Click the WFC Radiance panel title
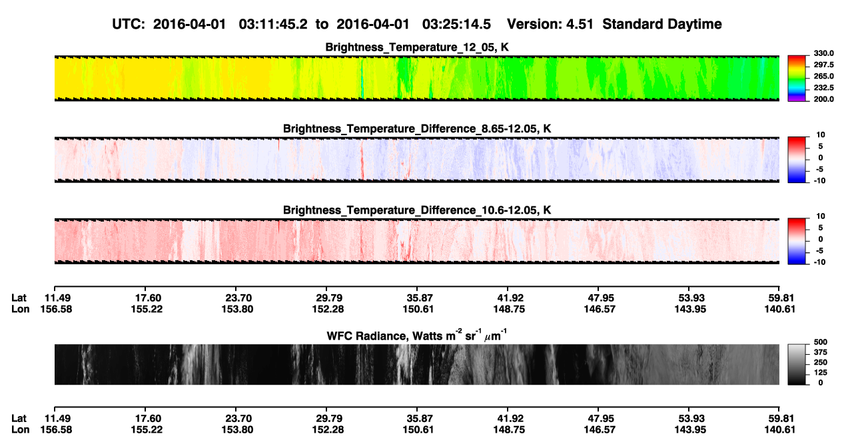 click(416, 335)
